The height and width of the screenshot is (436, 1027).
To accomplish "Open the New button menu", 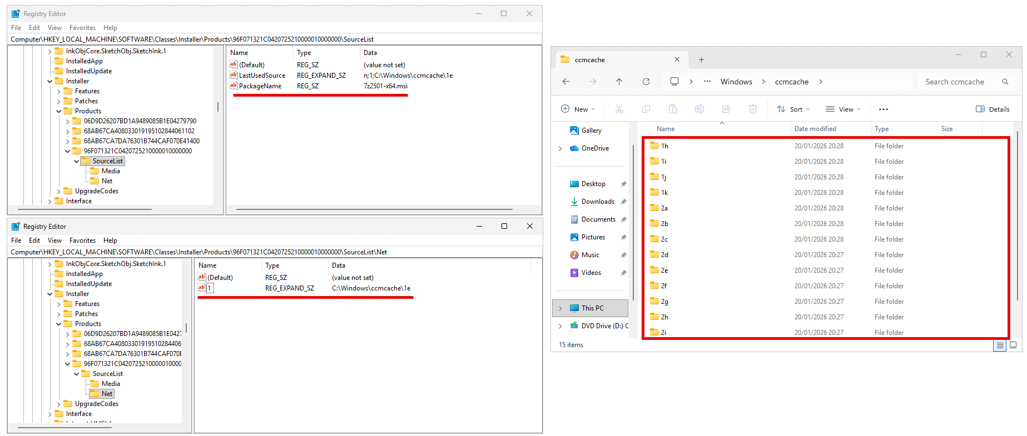I will [x=578, y=109].
